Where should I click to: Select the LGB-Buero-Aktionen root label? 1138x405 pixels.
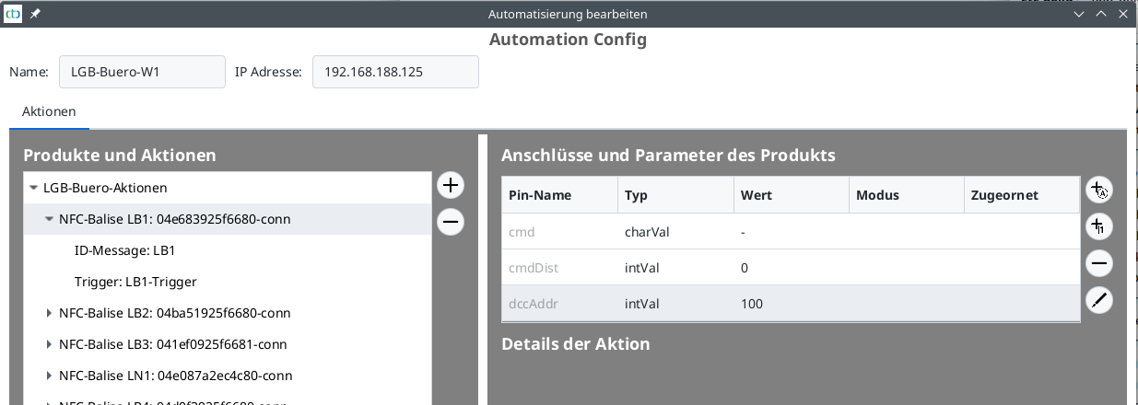click(105, 188)
